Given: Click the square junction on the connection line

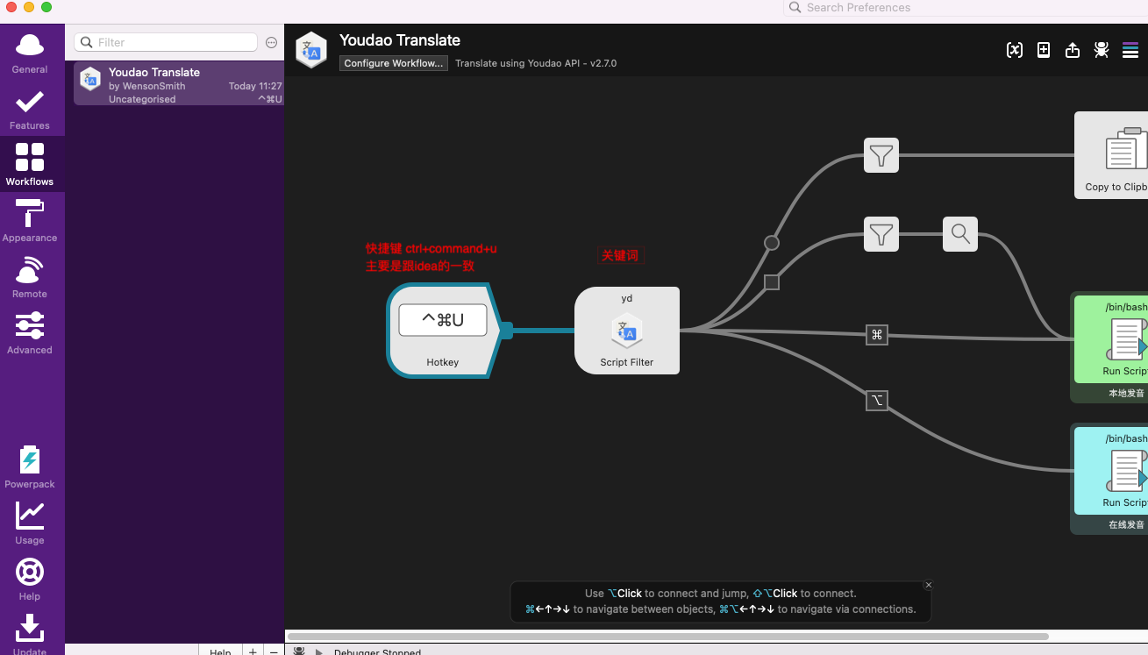Looking at the screenshot, I should (x=772, y=282).
